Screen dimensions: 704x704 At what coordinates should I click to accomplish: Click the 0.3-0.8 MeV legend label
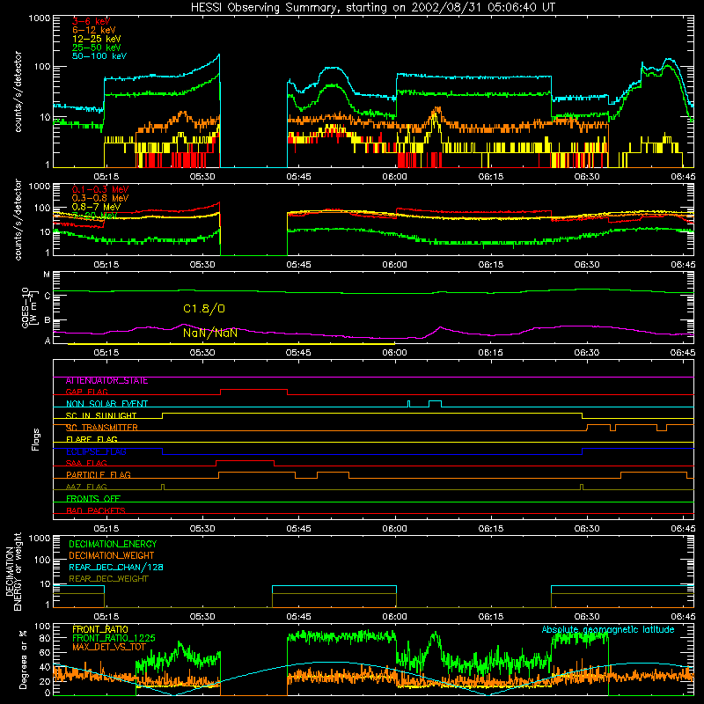click(100, 198)
